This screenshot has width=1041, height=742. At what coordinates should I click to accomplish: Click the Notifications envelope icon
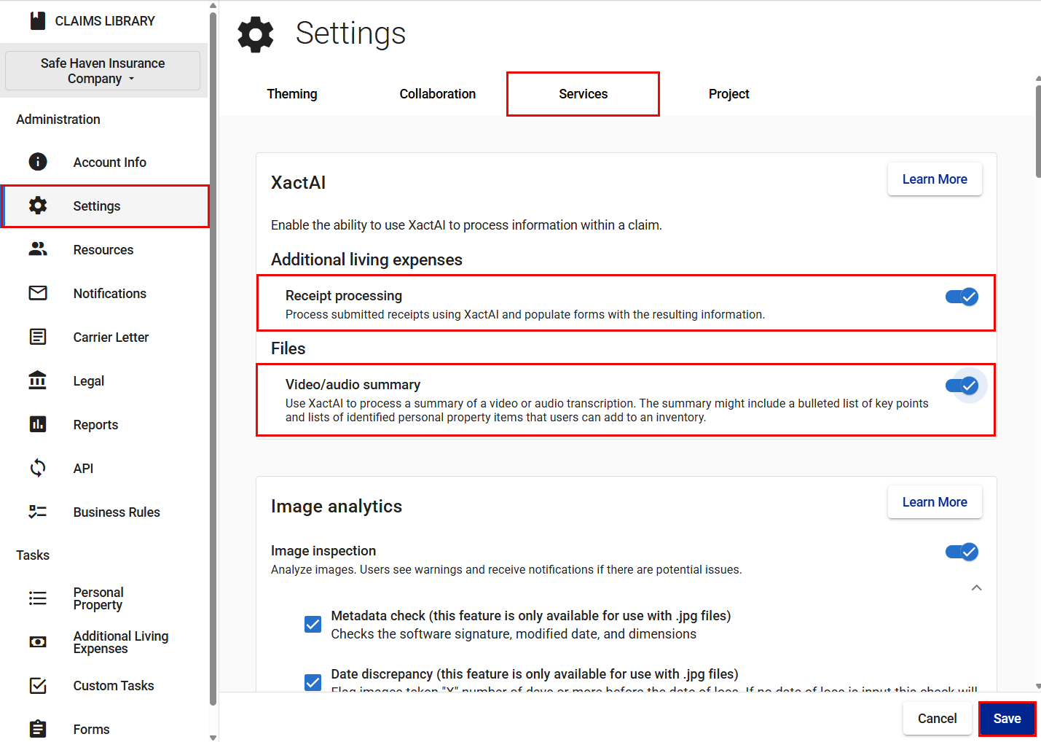pyautogui.click(x=38, y=293)
